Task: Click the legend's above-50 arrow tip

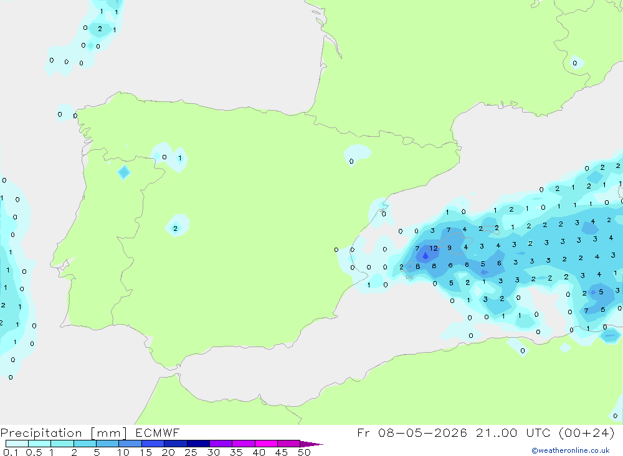Action: pos(312,444)
